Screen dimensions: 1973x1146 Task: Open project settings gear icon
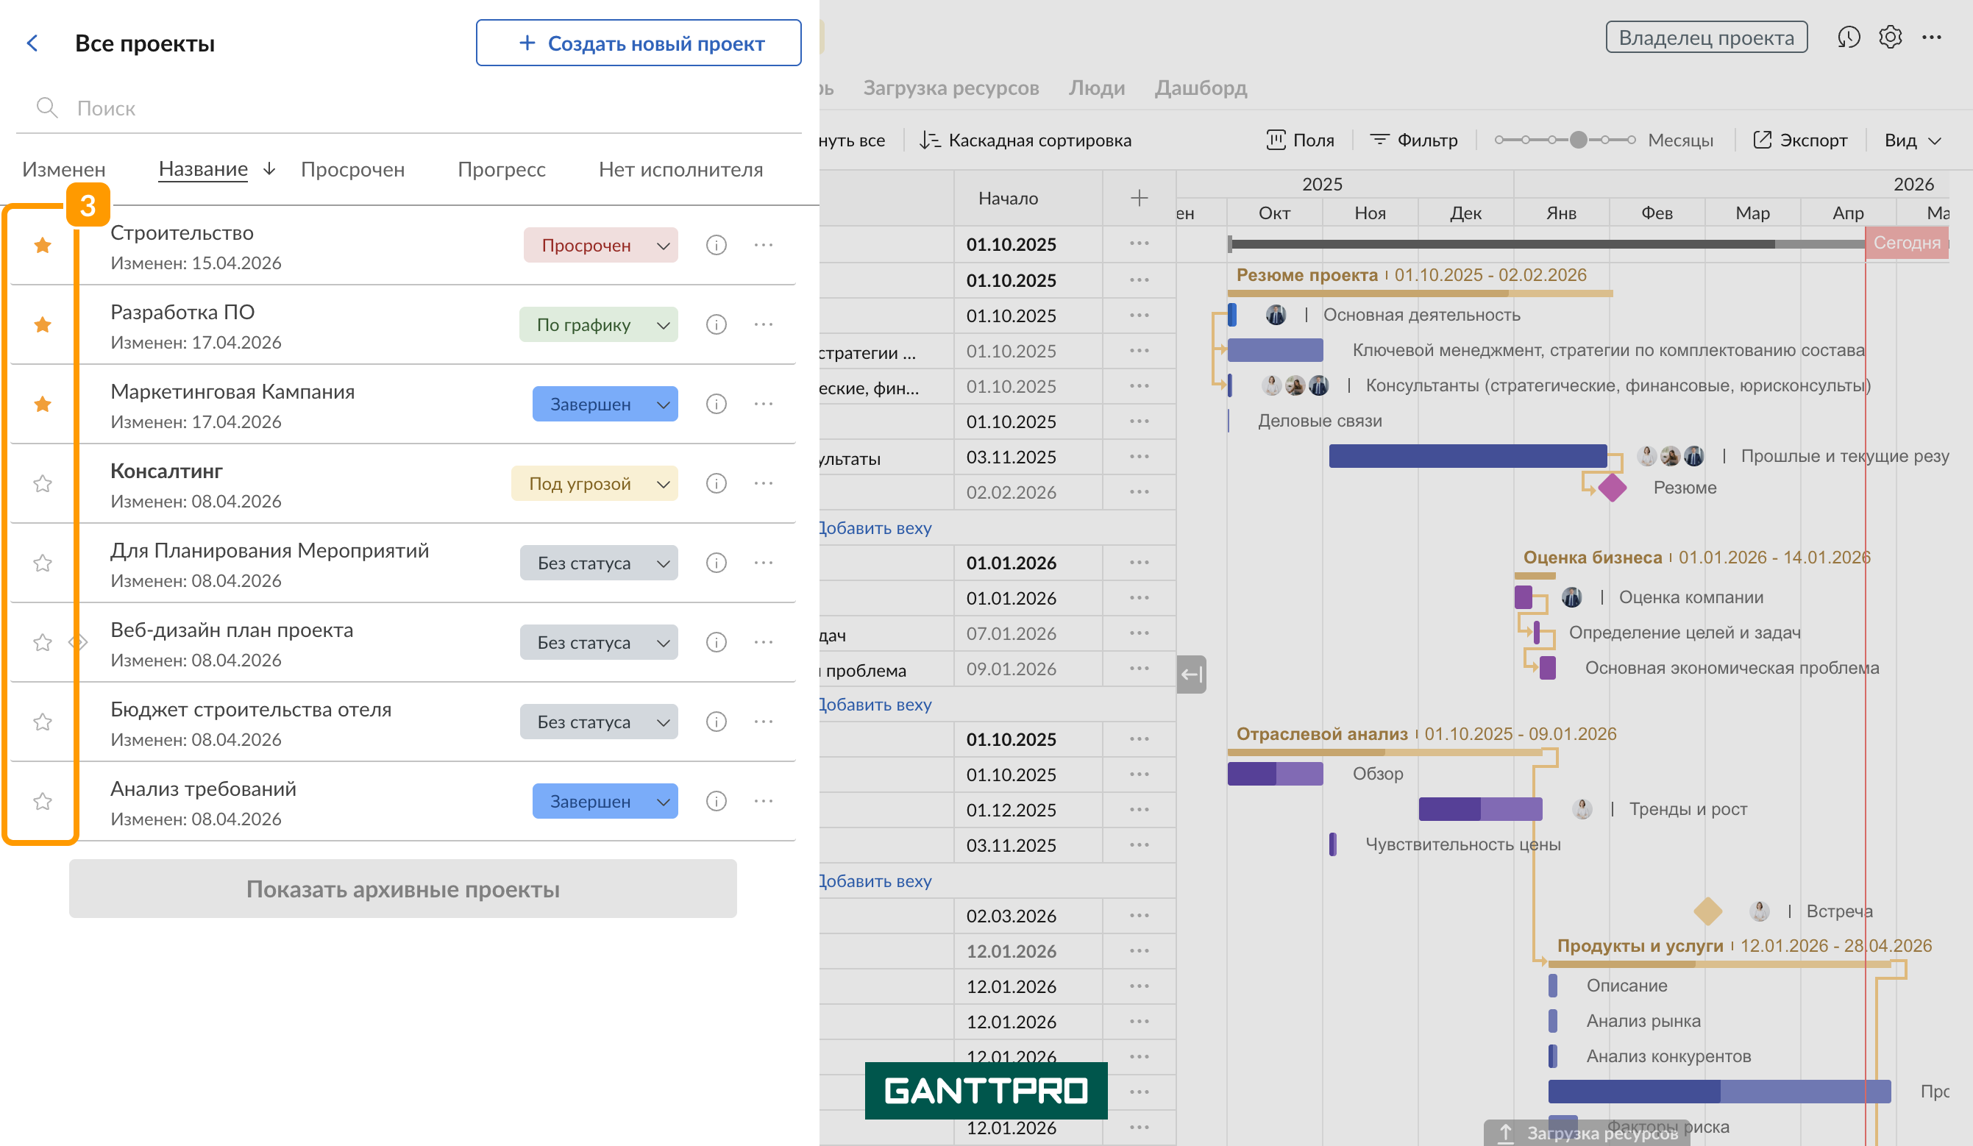[1890, 37]
